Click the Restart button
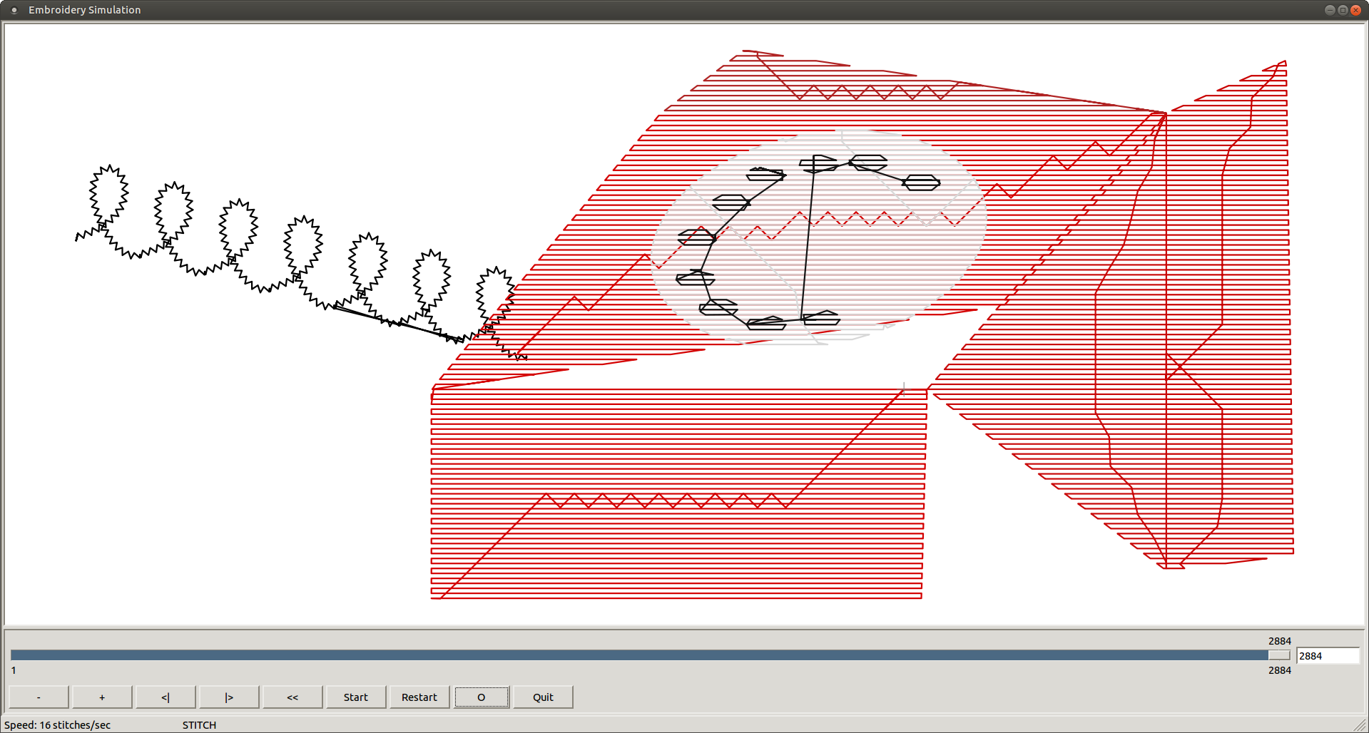Screen dimensions: 1369x733 tap(419, 697)
